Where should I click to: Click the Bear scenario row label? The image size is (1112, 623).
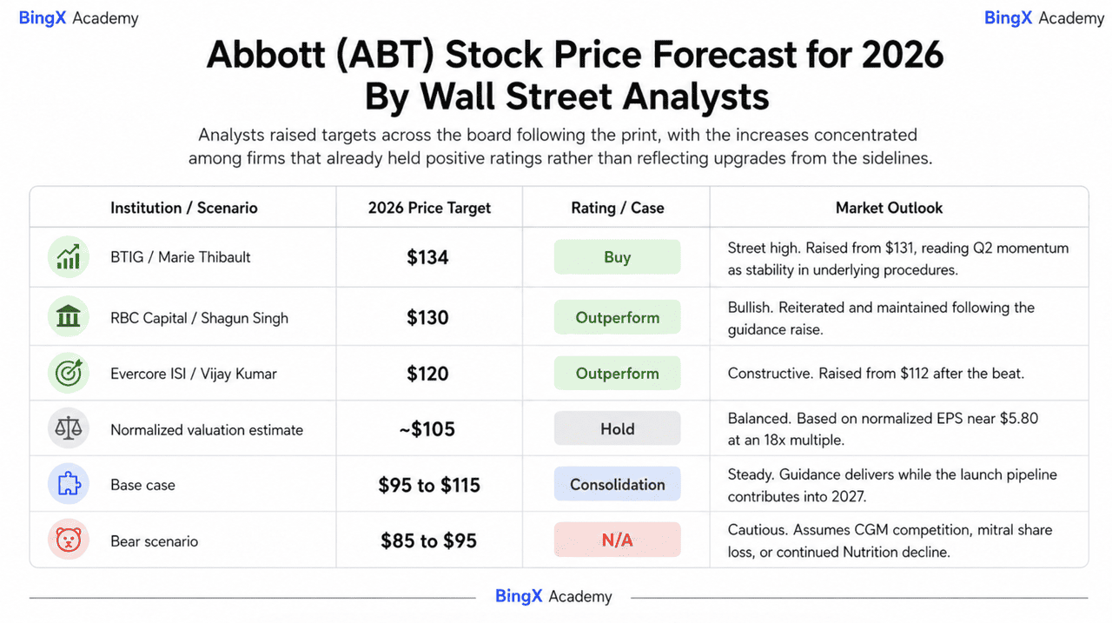155,541
